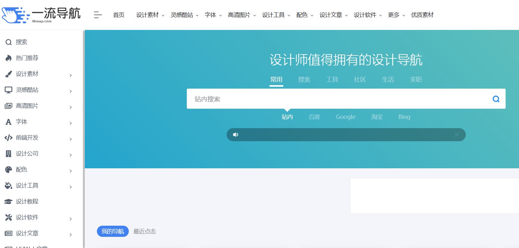Image resolution: width=519 pixels, height=248 pixels.
Task: Open 首页 in the top menu
Action: (x=119, y=15)
